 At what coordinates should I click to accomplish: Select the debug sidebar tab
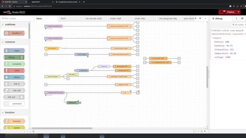pyautogui.click(x=221, y=18)
